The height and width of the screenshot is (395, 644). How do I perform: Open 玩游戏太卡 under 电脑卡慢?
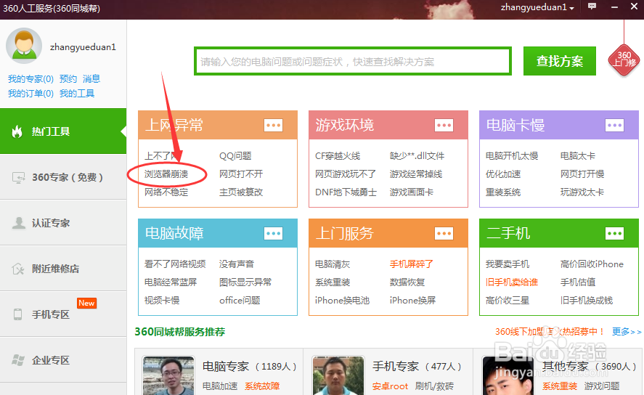coord(582,192)
